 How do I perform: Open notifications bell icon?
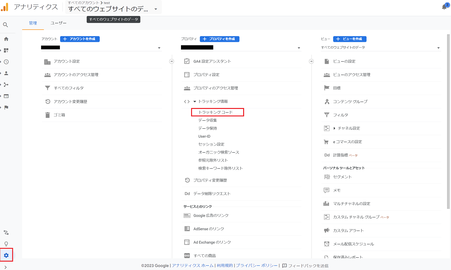tap(444, 7)
